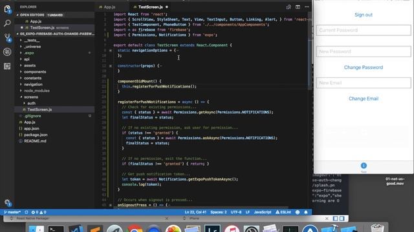Change the JavaScript language mode
414x232 pixels.
(x=263, y=212)
